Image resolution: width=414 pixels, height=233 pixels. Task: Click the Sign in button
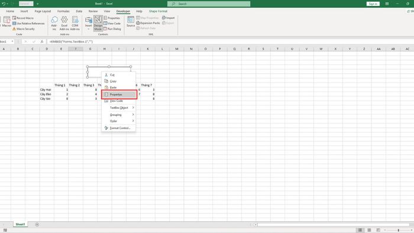(373, 4)
